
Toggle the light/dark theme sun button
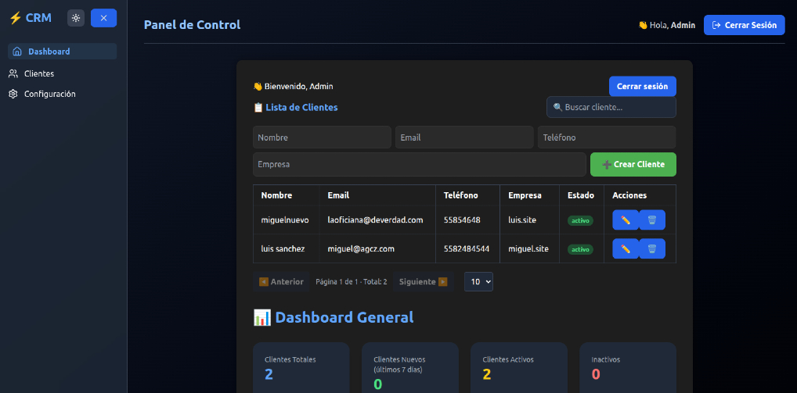76,18
